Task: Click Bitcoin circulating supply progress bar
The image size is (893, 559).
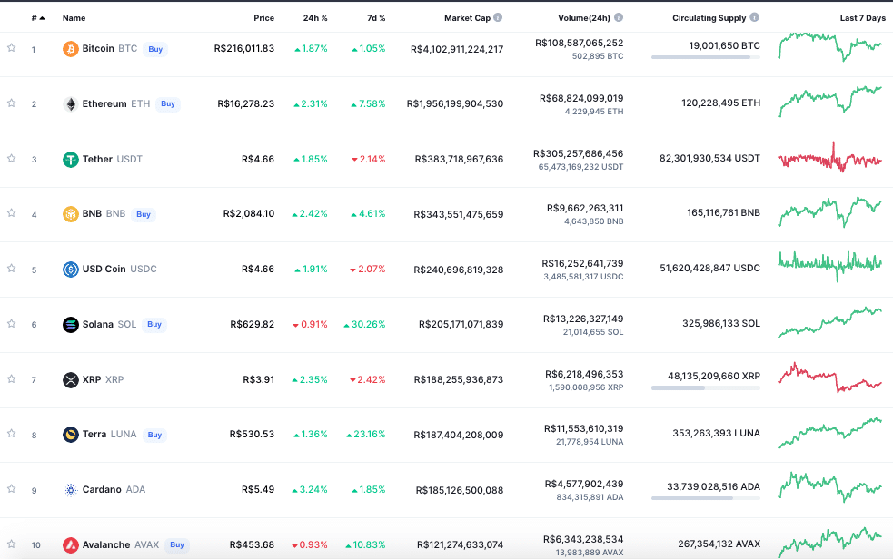Action: pos(706,57)
